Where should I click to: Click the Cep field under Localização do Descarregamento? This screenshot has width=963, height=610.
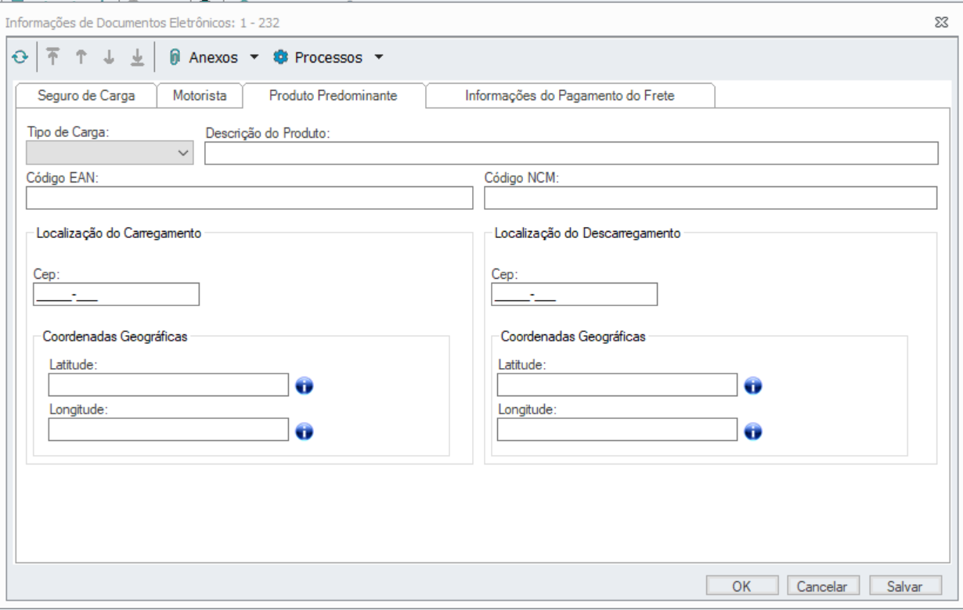click(575, 294)
